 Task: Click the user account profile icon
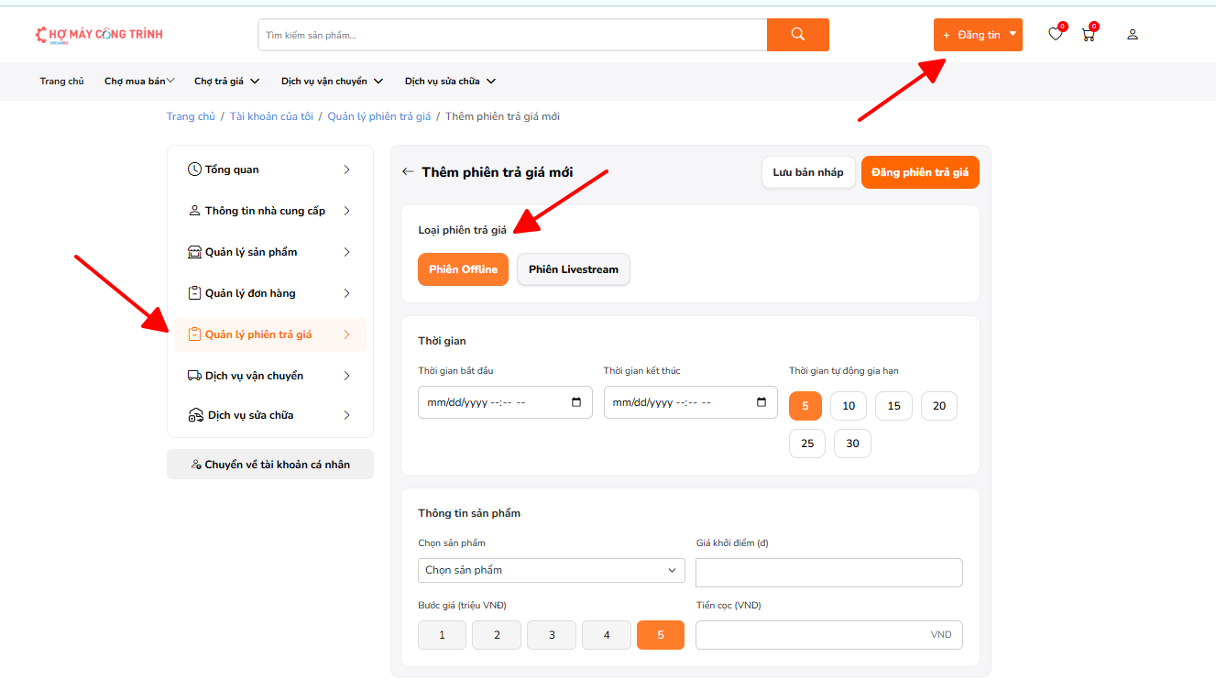pos(1133,35)
